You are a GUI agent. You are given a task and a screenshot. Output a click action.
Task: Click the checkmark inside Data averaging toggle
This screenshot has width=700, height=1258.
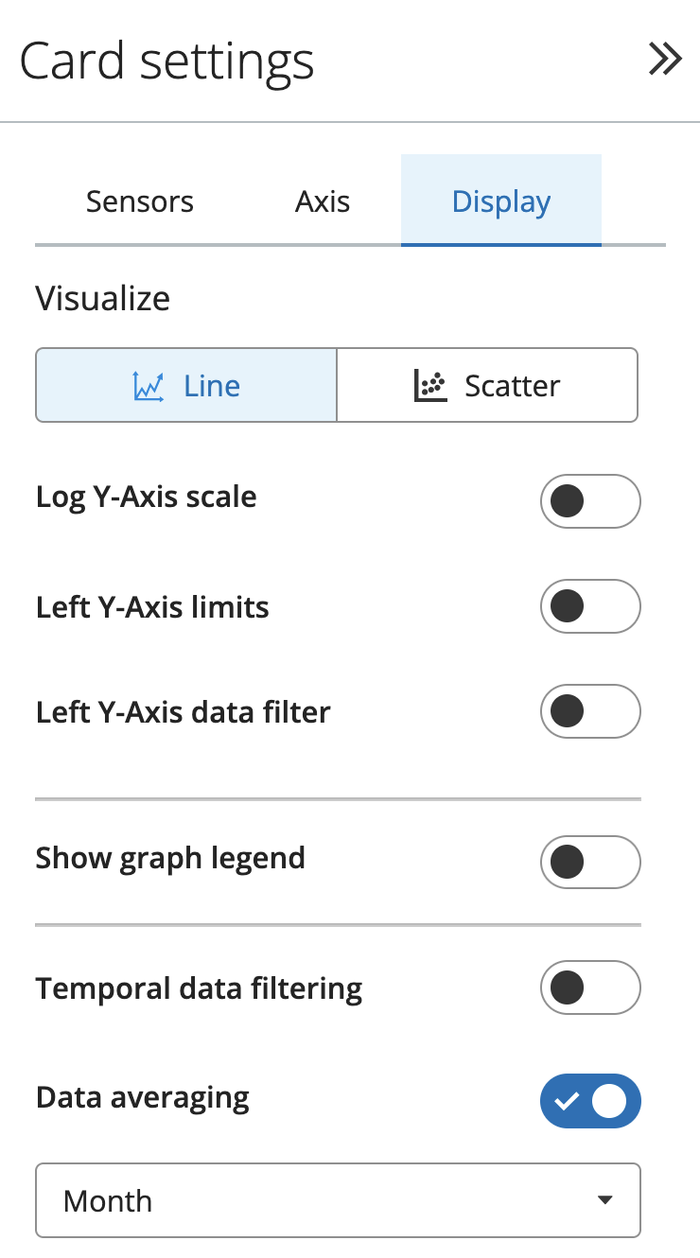[569, 1101]
